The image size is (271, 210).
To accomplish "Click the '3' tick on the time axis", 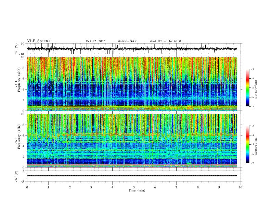I will click(91, 187).
